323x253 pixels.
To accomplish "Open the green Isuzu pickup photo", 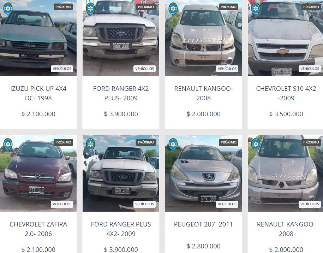I will [38, 38].
